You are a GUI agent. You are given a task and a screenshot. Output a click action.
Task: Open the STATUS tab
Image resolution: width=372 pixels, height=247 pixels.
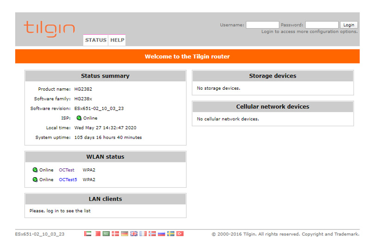pyautogui.click(x=96, y=40)
